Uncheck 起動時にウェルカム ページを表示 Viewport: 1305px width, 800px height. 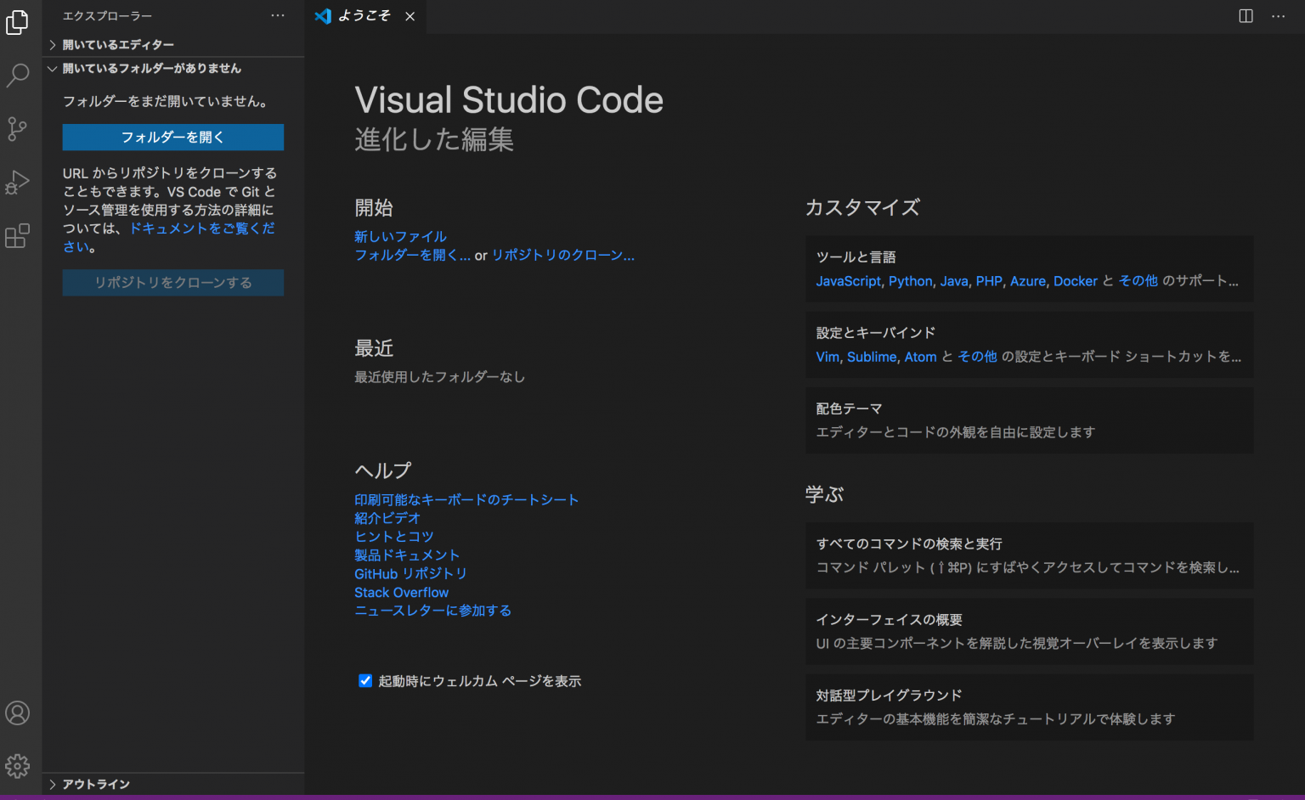(x=365, y=680)
